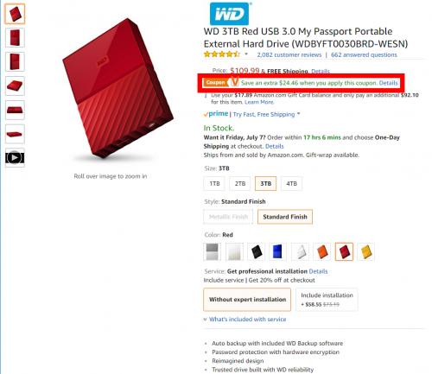Viewport: 432px width, 374px height.
Task: Choose the orange color option
Action: pos(322,252)
